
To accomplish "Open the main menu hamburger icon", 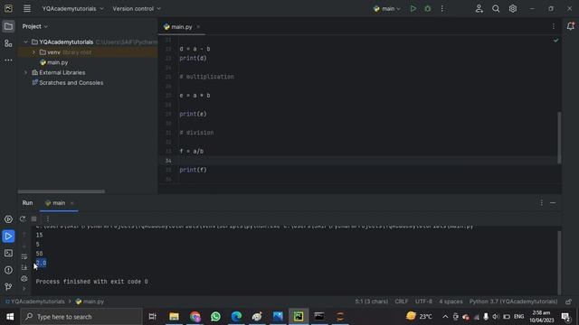I will coord(27,8).
